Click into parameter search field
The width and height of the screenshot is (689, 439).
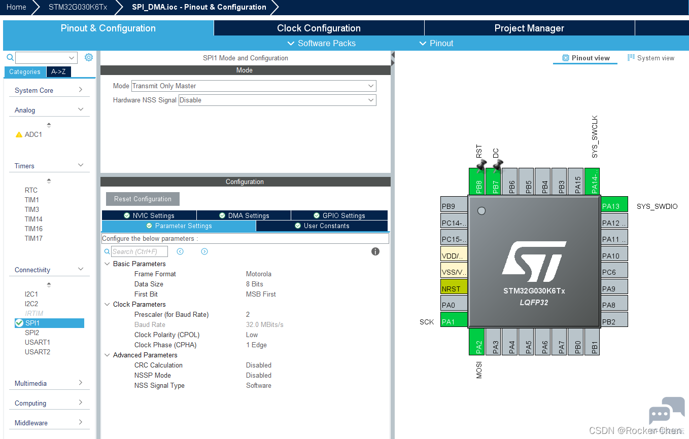pos(139,251)
